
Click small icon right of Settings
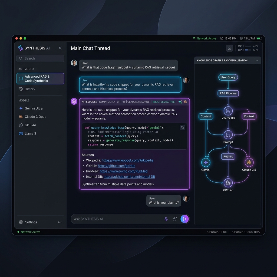60,222
